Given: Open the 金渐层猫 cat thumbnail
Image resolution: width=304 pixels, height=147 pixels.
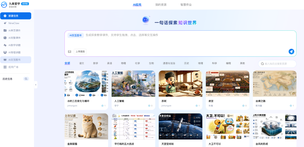Looking at the screenshot, I should (86, 126).
